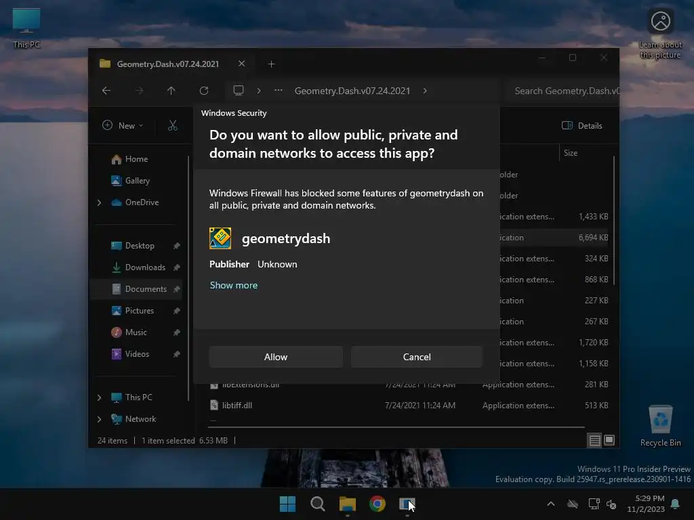
Task: Open the Music quick access folder
Action: point(136,332)
